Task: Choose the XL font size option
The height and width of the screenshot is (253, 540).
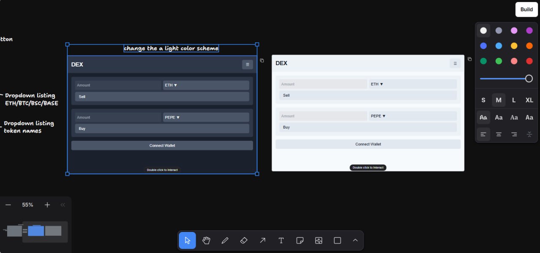Action: pyautogui.click(x=529, y=100)
